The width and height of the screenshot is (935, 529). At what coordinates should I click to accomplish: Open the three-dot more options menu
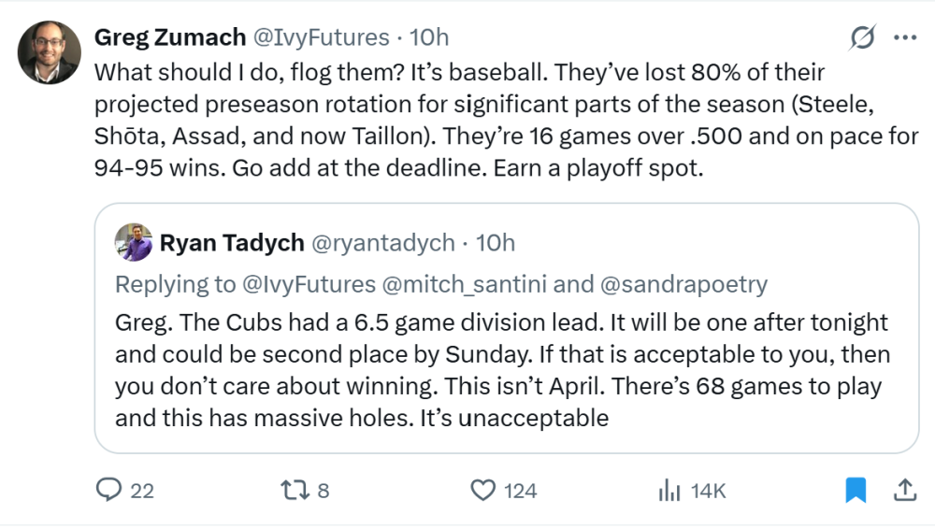click(905, 37)
